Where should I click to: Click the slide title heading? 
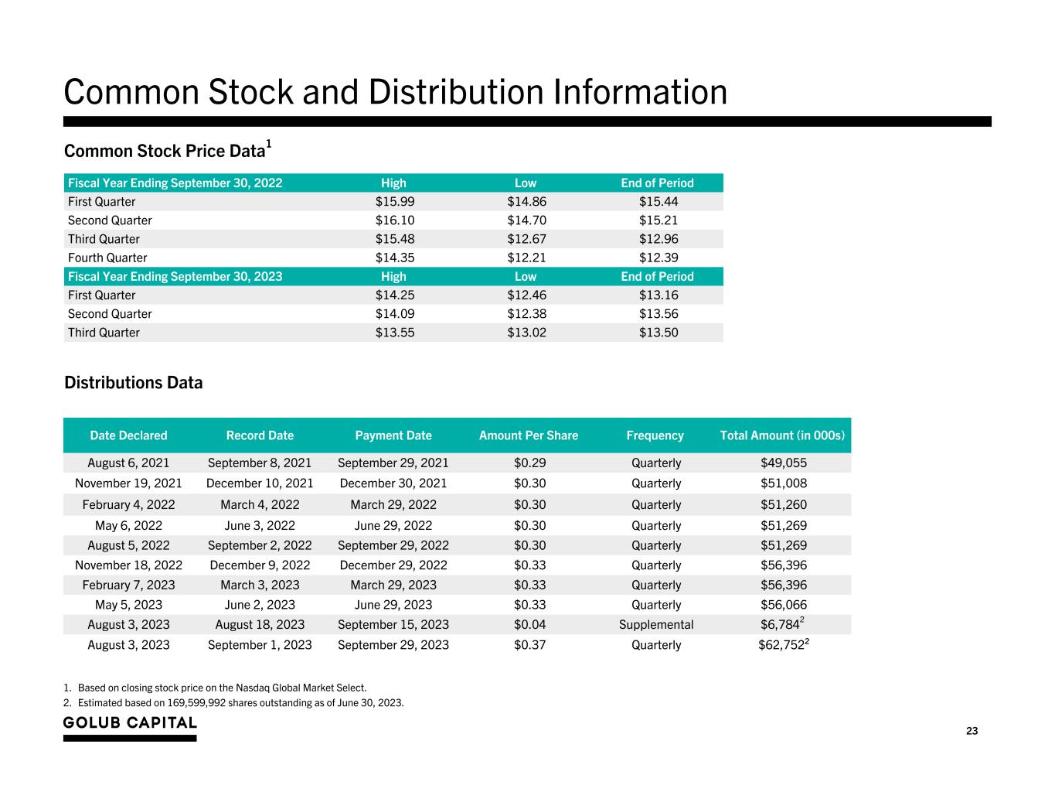coord(395,92)
